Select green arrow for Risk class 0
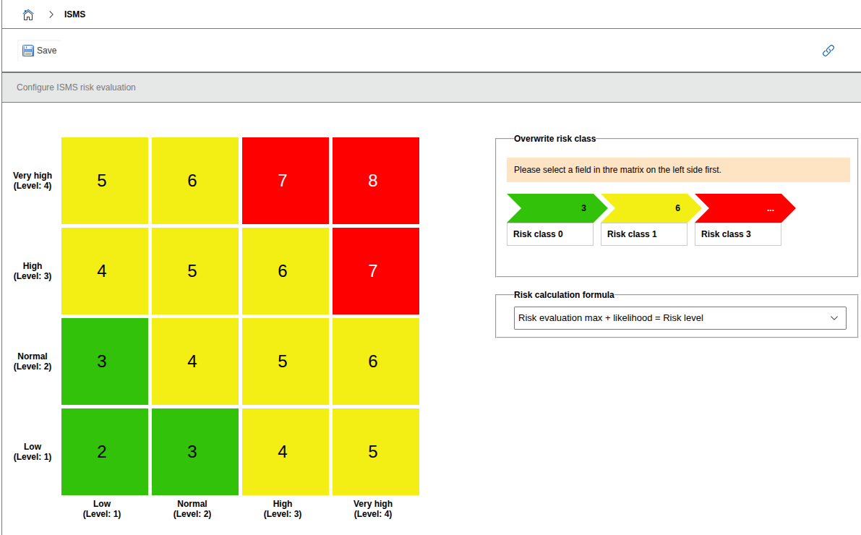 click(x=553, y=208)
